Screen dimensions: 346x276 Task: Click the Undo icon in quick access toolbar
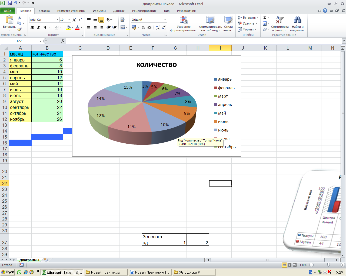click(16, 3)
